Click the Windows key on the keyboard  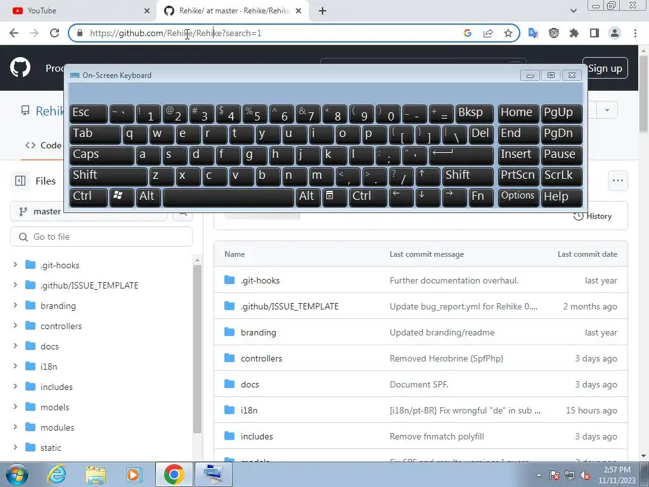point(122,197)
